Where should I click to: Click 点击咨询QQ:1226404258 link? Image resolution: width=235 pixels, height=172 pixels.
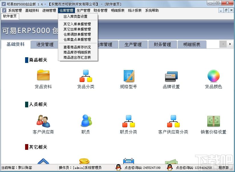tap(194, 168)
